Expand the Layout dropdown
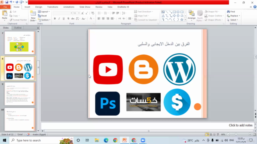 44,12
